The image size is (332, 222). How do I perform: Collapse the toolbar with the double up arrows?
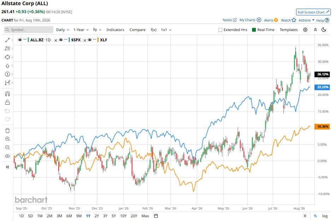tap(315, 30)
